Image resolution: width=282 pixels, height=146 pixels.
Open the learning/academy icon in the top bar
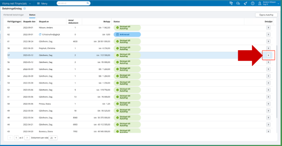coord(231,3)
